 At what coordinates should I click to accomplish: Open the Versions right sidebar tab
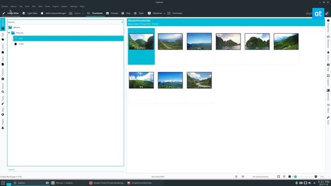click(328, 95)
